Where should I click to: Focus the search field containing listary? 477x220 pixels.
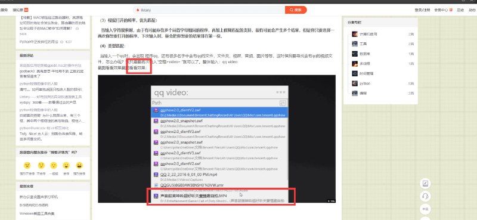pos(209,10)
